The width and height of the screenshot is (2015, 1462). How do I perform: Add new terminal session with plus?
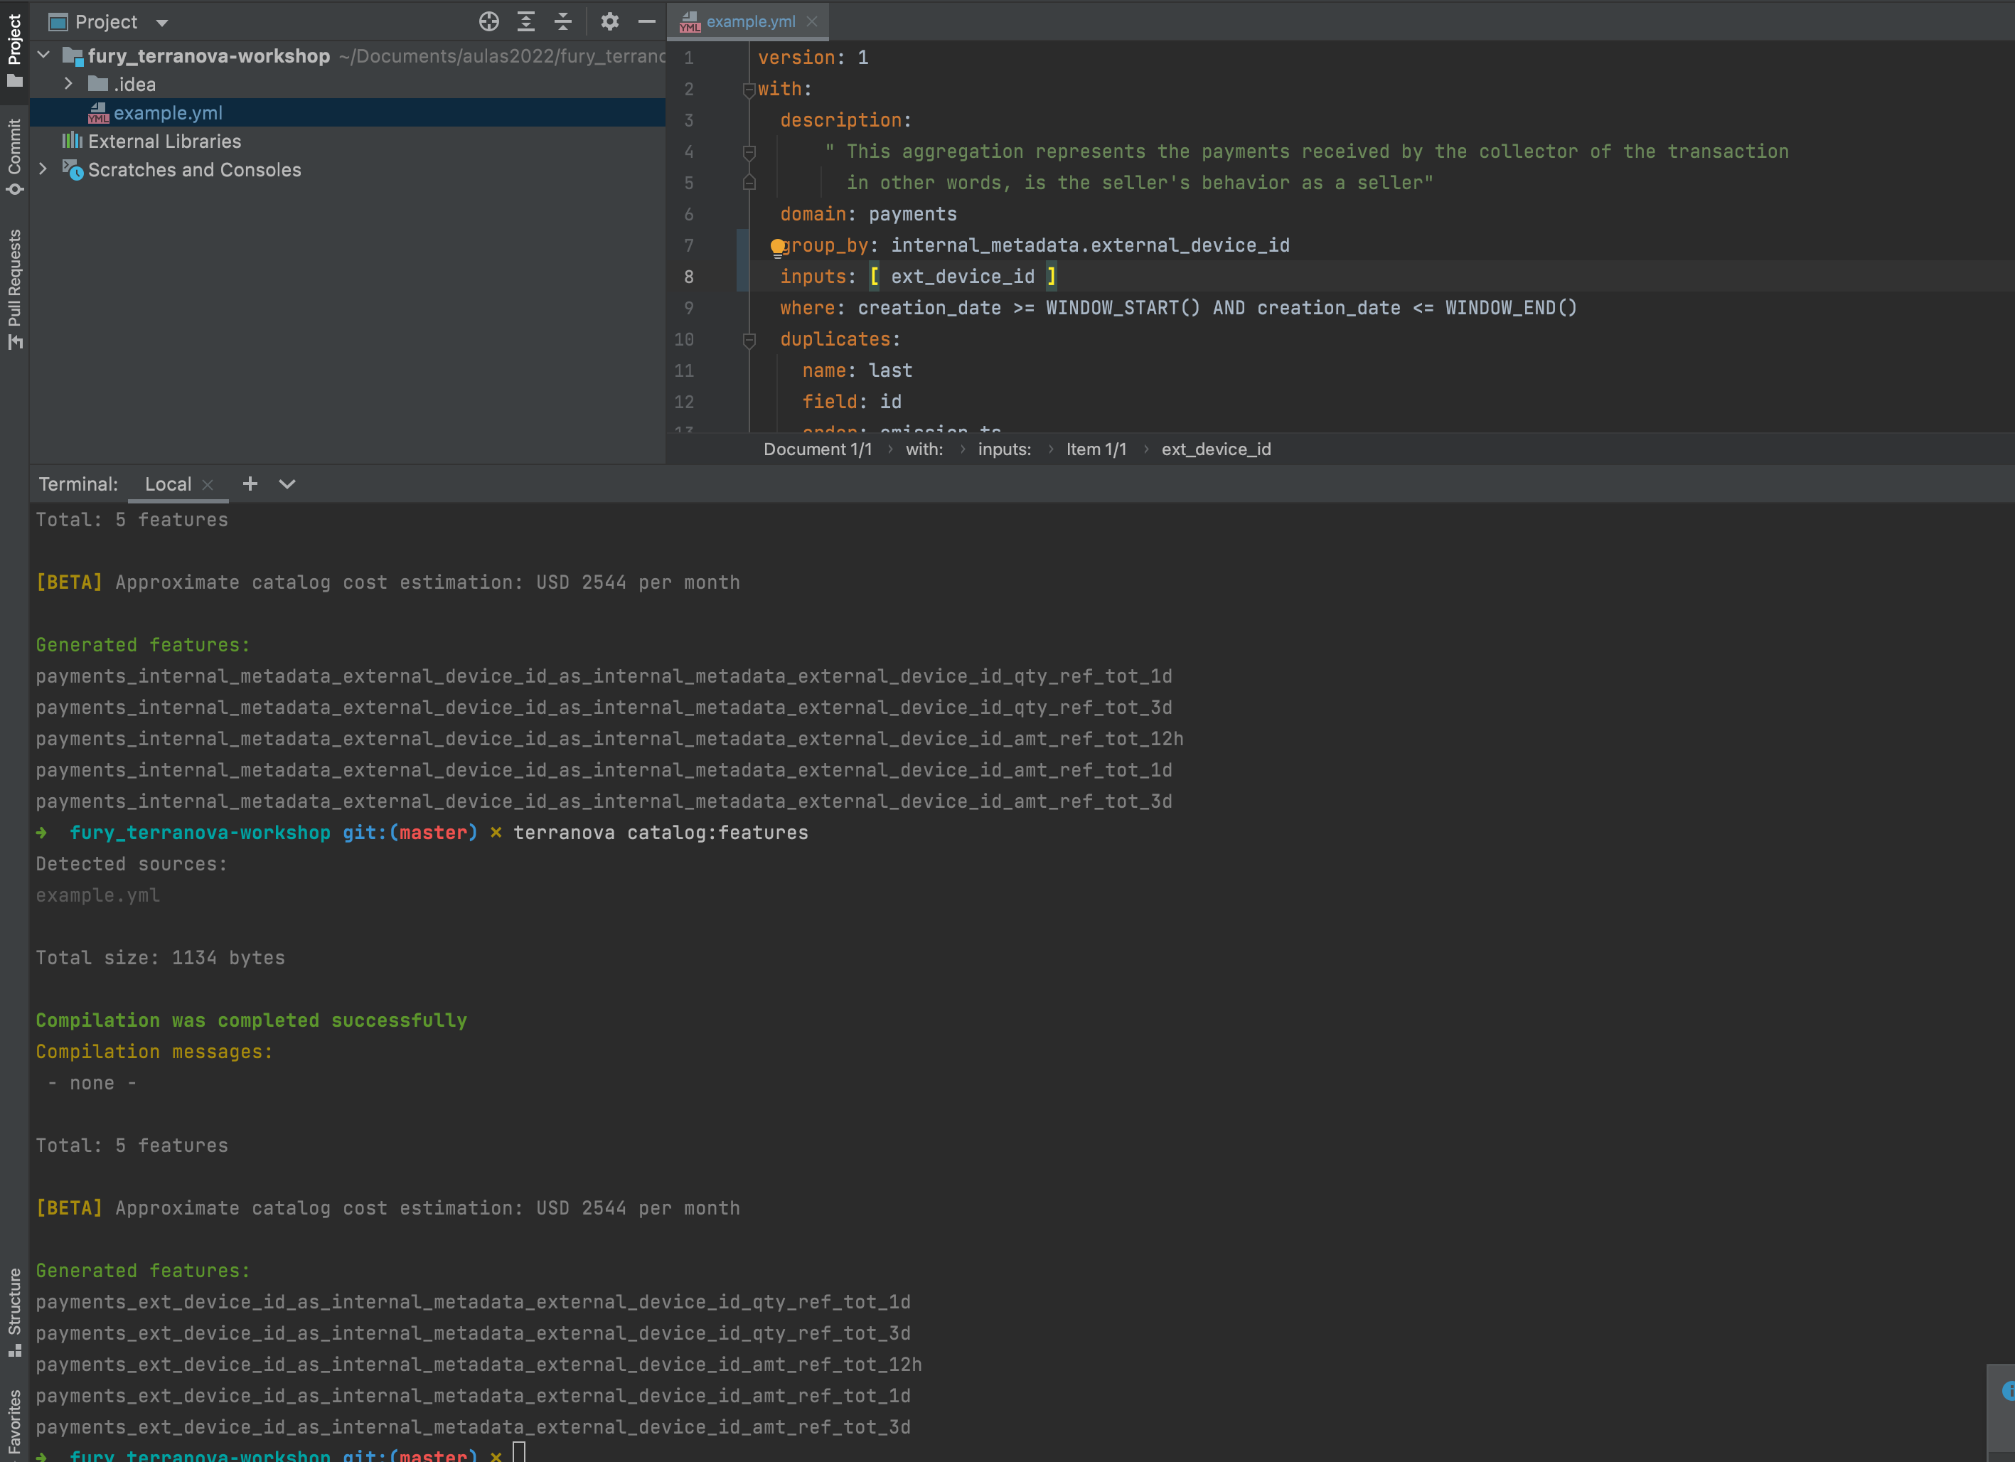pyautogui.click(x=250, y=484)
